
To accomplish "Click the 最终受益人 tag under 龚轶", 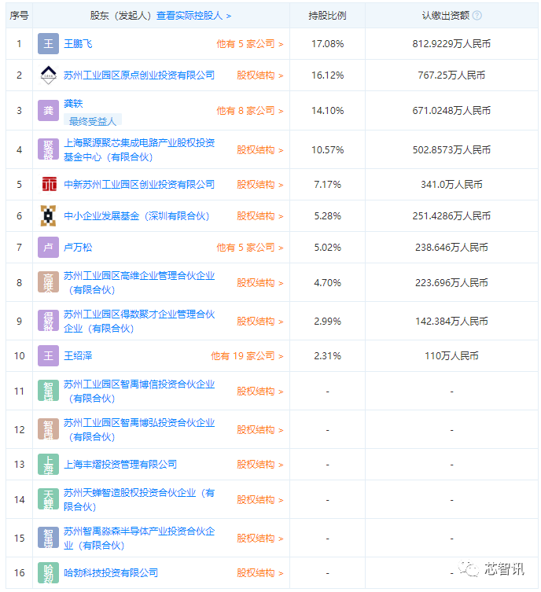I will coord(93,121).
